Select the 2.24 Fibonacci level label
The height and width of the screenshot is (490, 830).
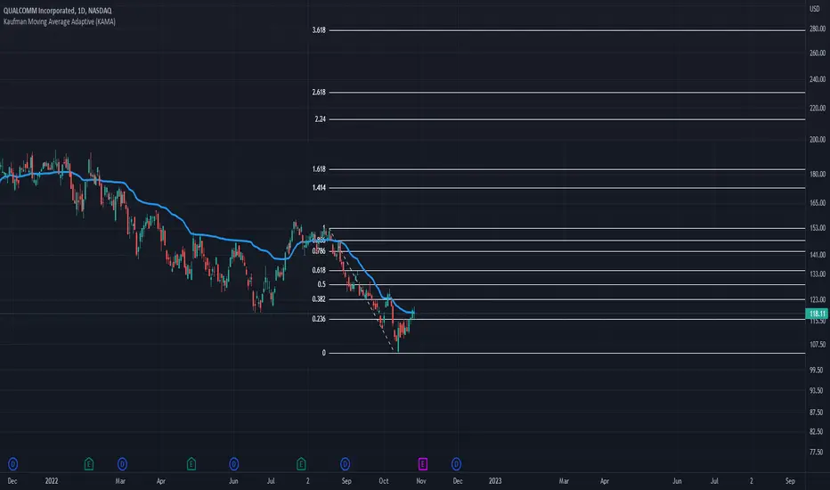tap(321, 119)
